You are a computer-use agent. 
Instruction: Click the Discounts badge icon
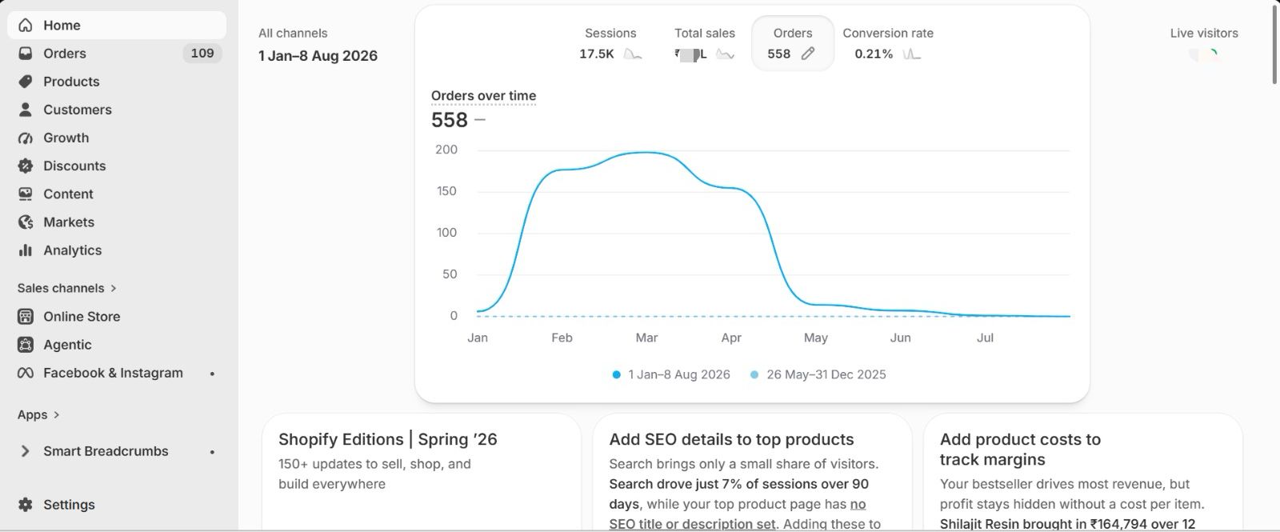(26, 166)
